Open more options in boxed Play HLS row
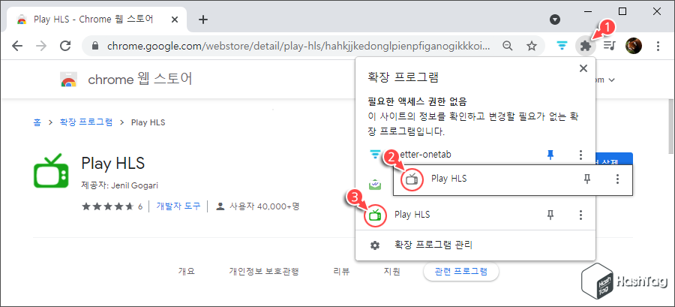675x307 pixels. (618, 179)
